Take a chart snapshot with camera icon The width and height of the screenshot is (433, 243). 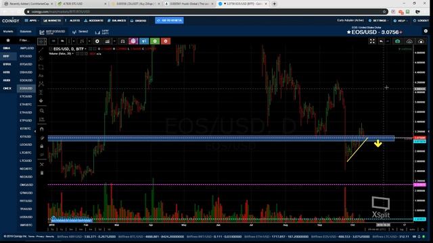coord(397,41)
